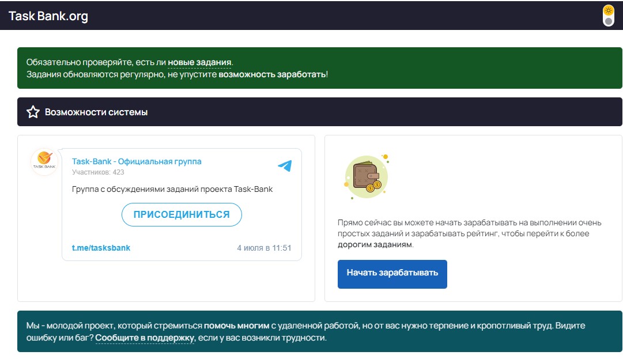Click the дорогим заданиям bold text
This screenshot has width=623, height=359.
[x=375, y=245]
